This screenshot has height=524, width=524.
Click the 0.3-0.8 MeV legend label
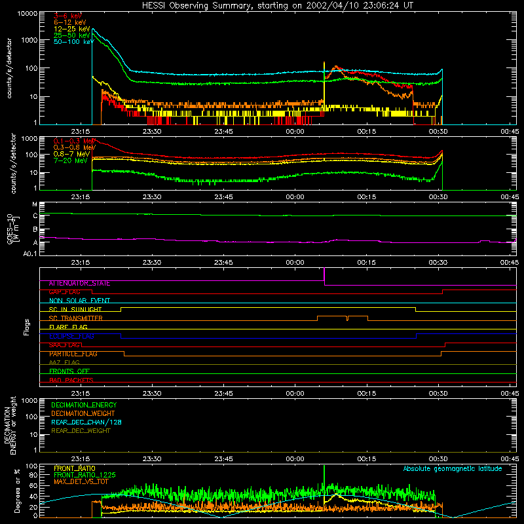point(75,147)
